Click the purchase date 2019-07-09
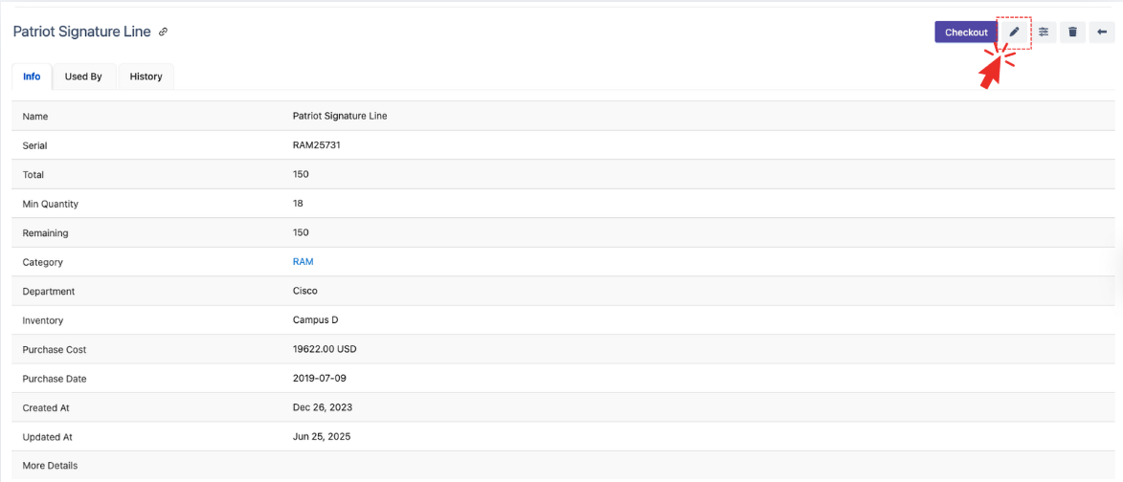Viewport: 1123px width, 482px height. (x=318, y=379)
